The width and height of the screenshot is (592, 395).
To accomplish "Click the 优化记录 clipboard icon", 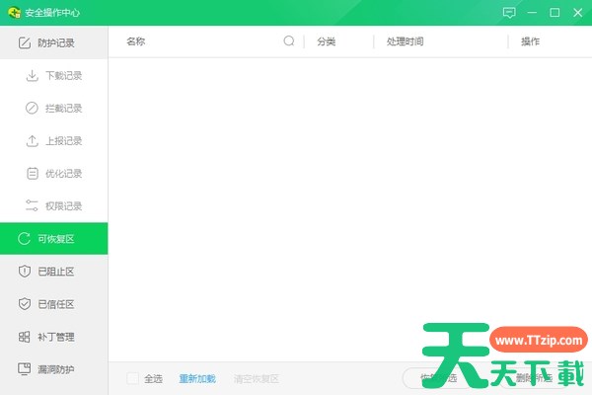I will pos(32,173).
